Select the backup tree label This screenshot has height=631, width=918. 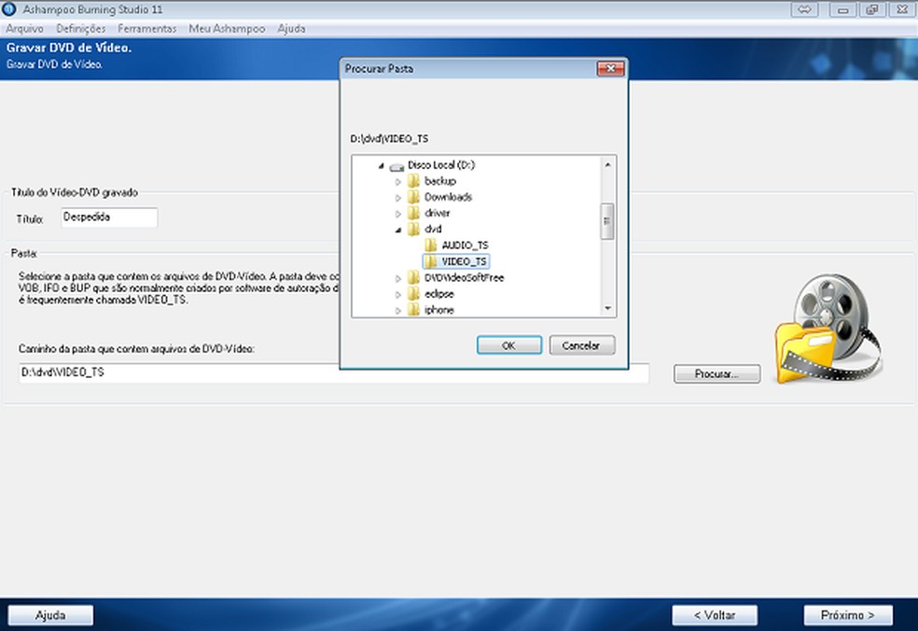click(439, 181)
